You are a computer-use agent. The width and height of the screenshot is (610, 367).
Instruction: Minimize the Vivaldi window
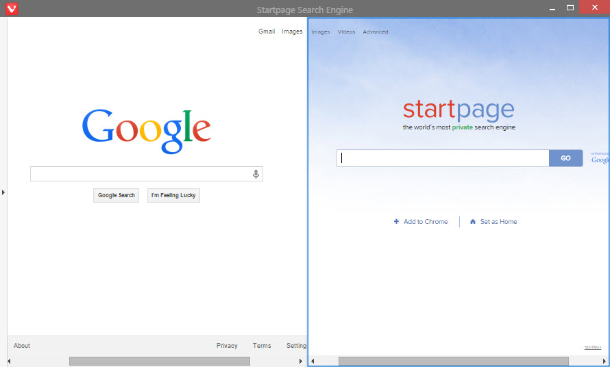552,8
